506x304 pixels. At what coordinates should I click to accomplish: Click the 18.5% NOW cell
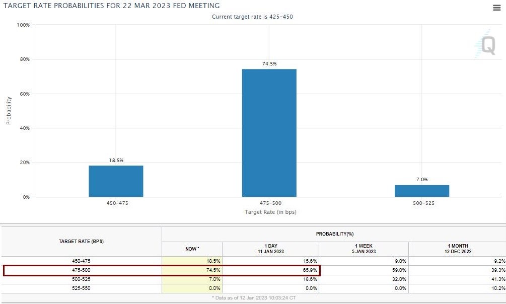(x=192, y=261)
